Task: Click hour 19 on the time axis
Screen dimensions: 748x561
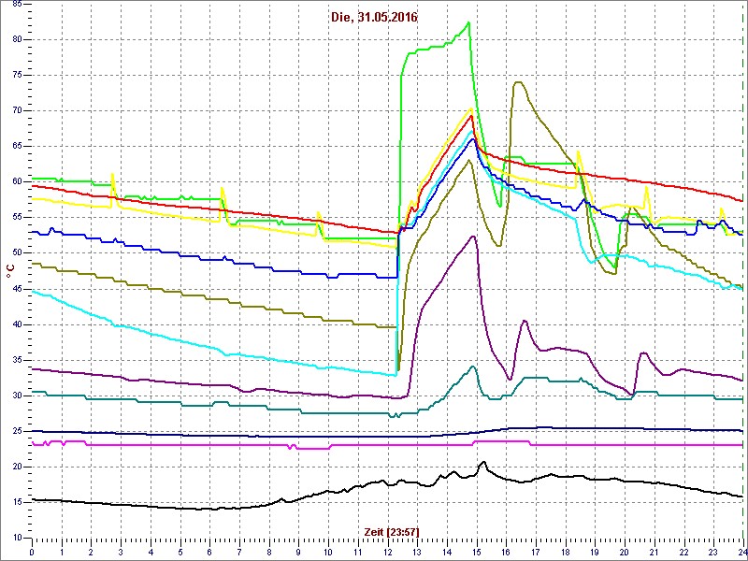Action: pyautogui.click(x=595, y=553)
